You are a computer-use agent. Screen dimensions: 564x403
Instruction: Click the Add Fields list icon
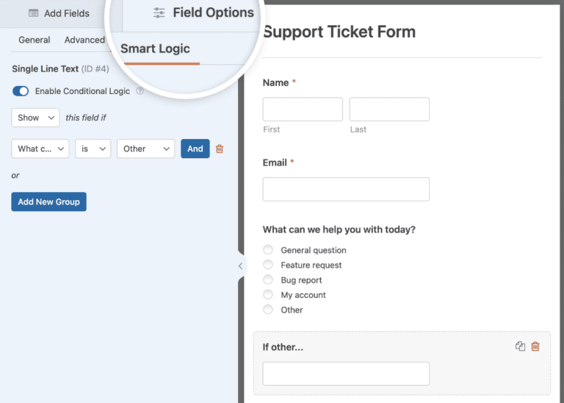tap(34, 13)
